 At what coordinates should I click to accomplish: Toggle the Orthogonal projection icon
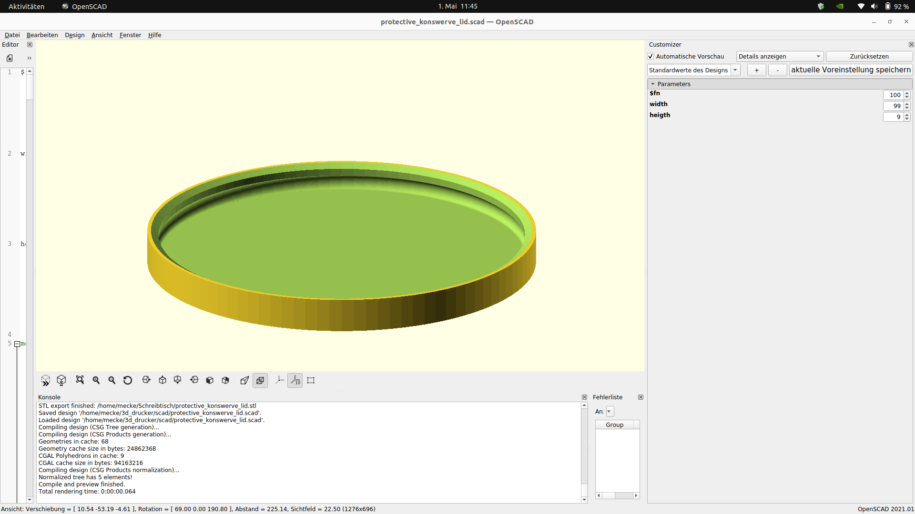pos(260,380)
